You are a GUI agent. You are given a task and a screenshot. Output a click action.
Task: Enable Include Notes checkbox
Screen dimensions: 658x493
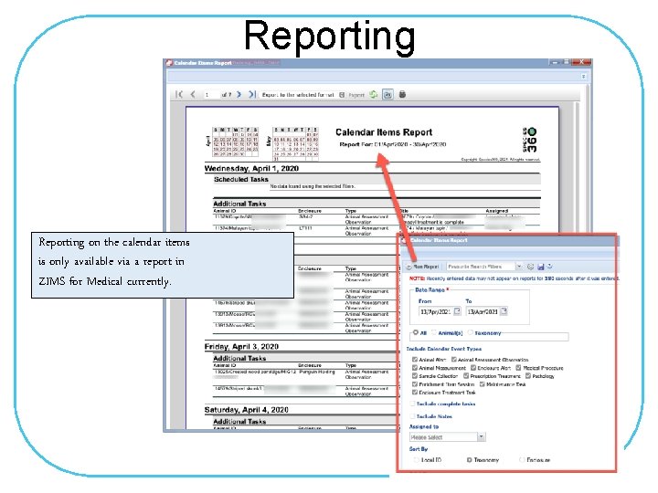pos(412,416)
